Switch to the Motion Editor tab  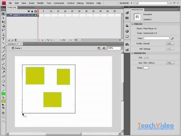[27, 8]
